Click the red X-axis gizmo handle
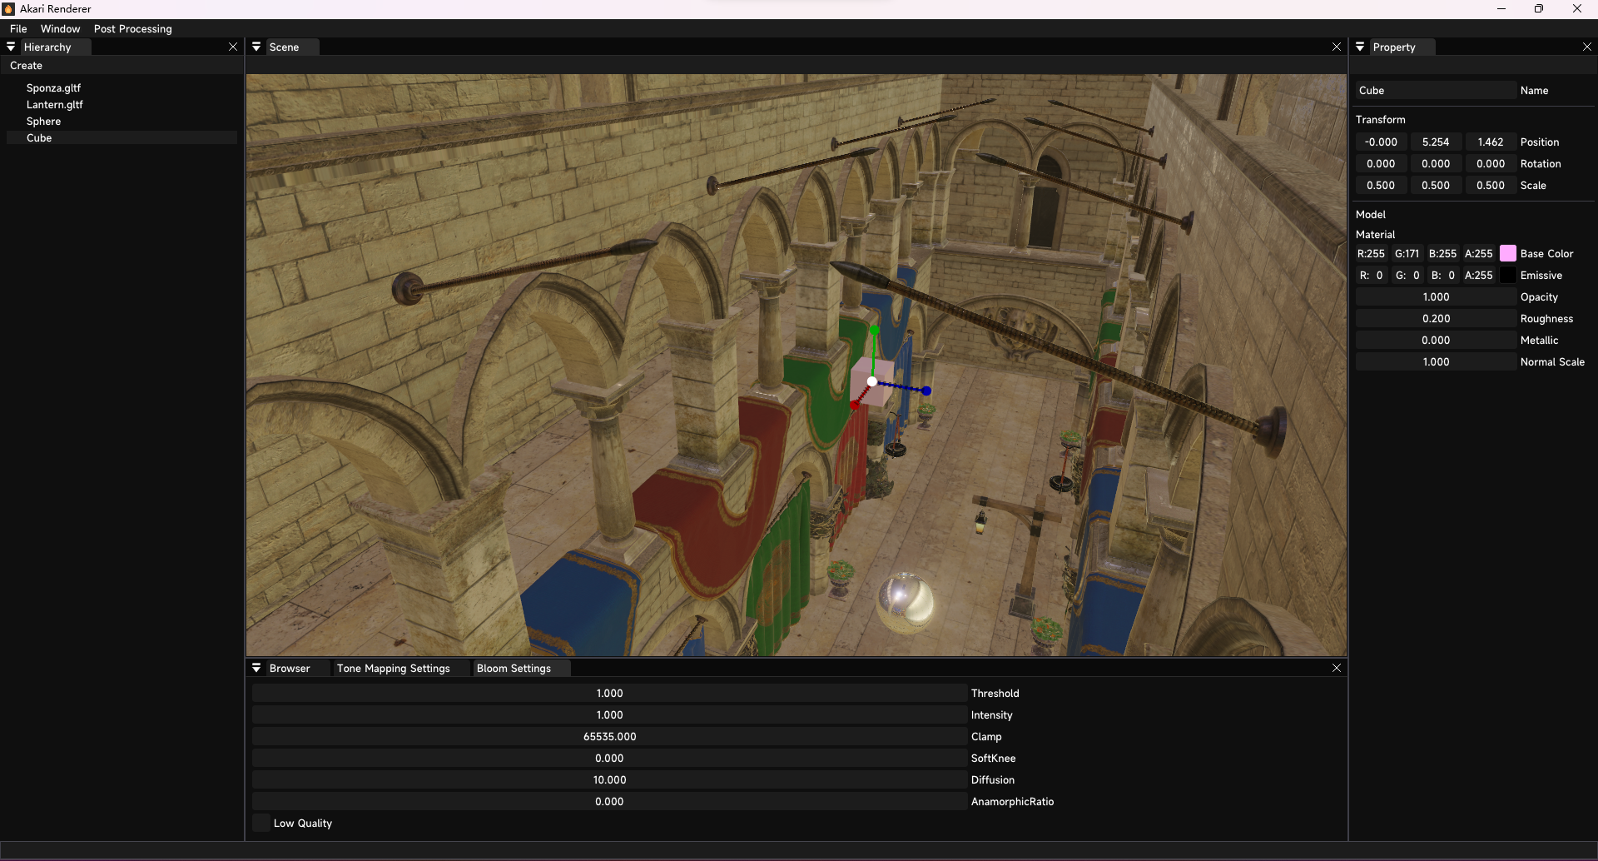This screenshot has height=861, width=1598. pos(855,405)
